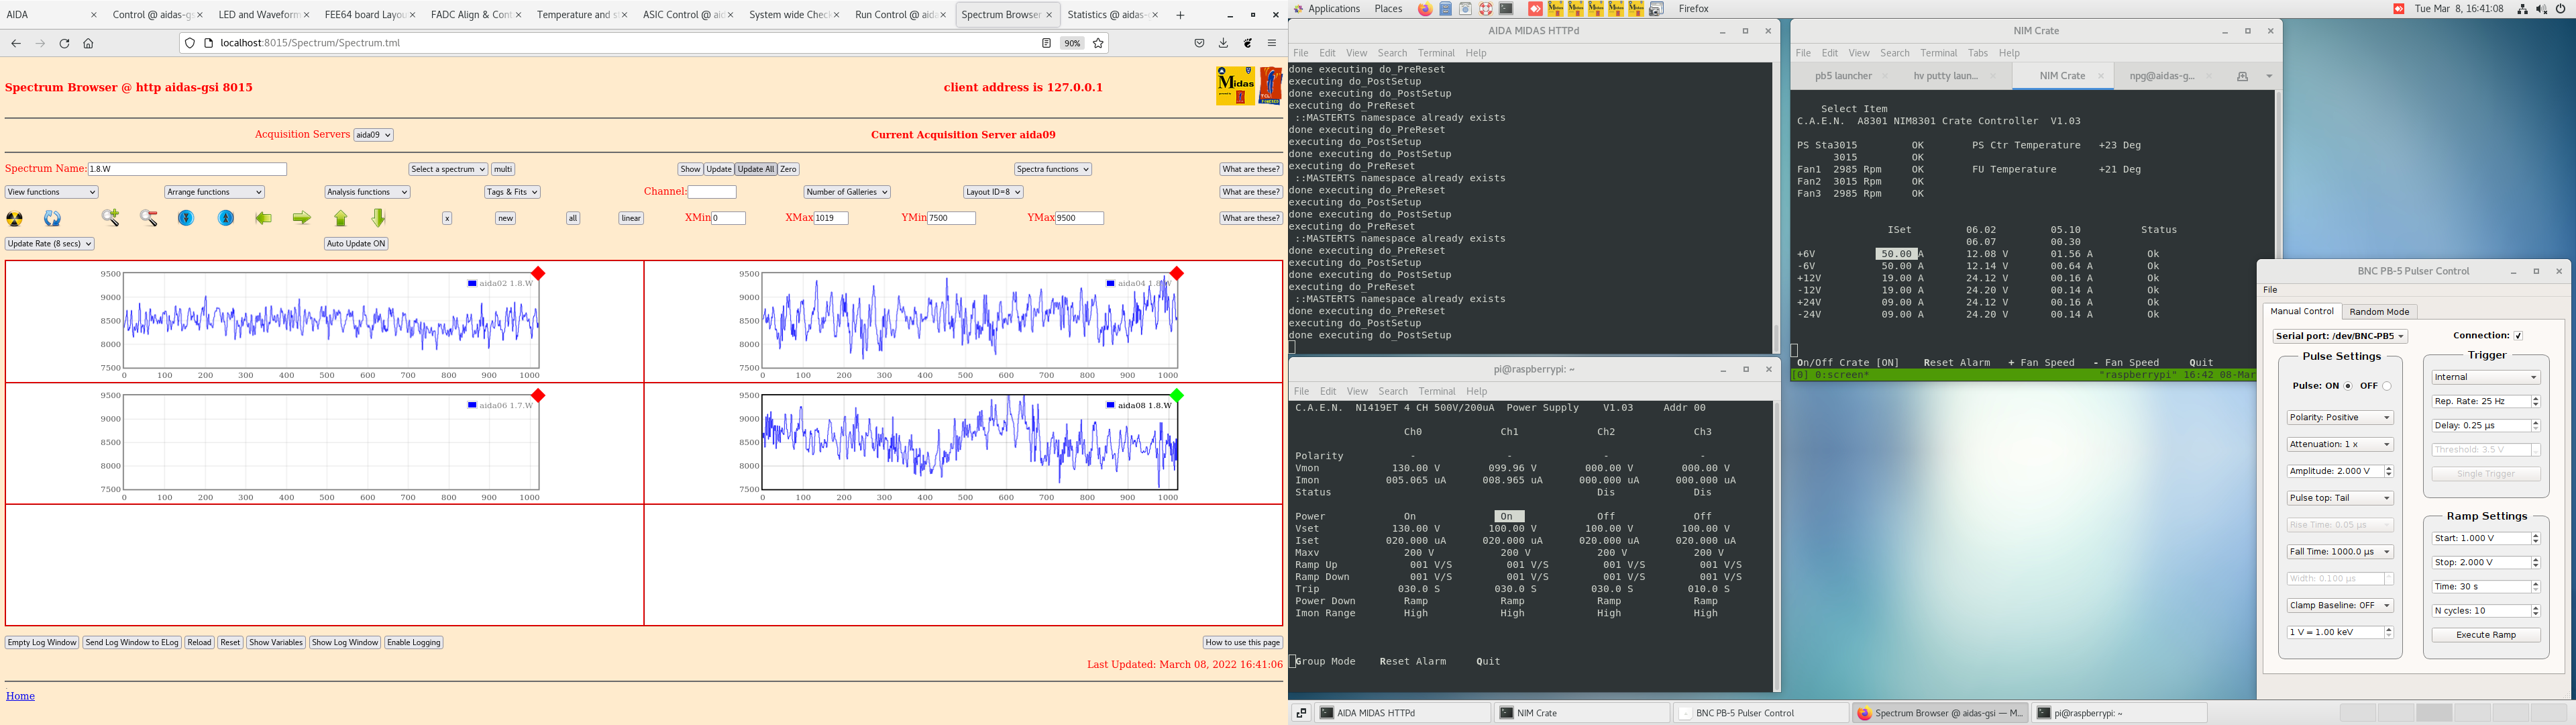This screenshot has height=725, width=2576.
Task: Click the zoom out magnifier icon
Action: [x=149, y=218]
